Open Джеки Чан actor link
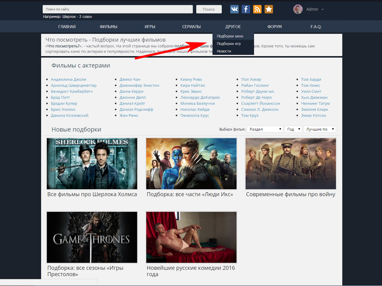This screenshot has width=382, height=286. pos(130,79)
